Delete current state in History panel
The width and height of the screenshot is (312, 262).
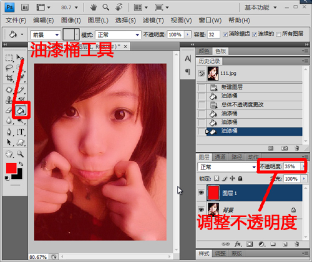pyautogui.click(x=297, y=148)
